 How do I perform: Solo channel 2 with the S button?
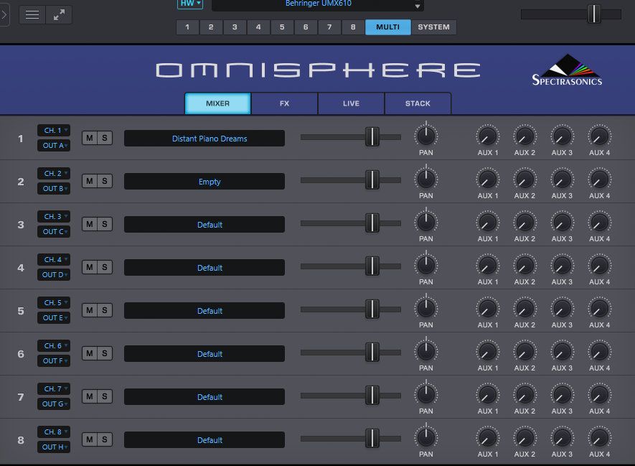click(x=105, y=181)
